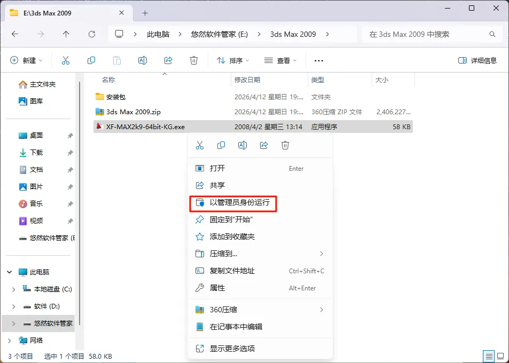
Task: Open 视频 in sidebar
Action: [x=31, y=220]
